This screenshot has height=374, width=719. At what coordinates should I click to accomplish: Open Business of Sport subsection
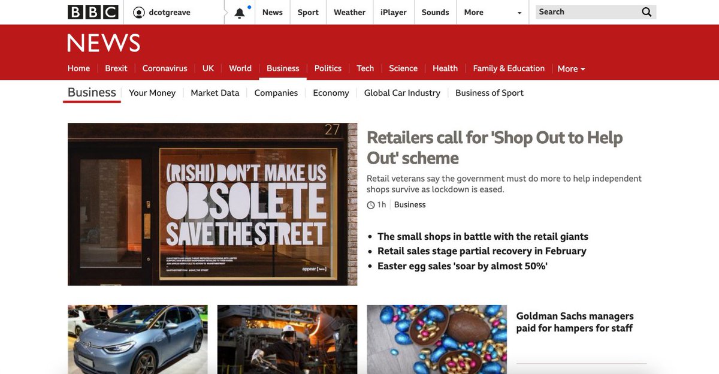click(x=490, y=93)
